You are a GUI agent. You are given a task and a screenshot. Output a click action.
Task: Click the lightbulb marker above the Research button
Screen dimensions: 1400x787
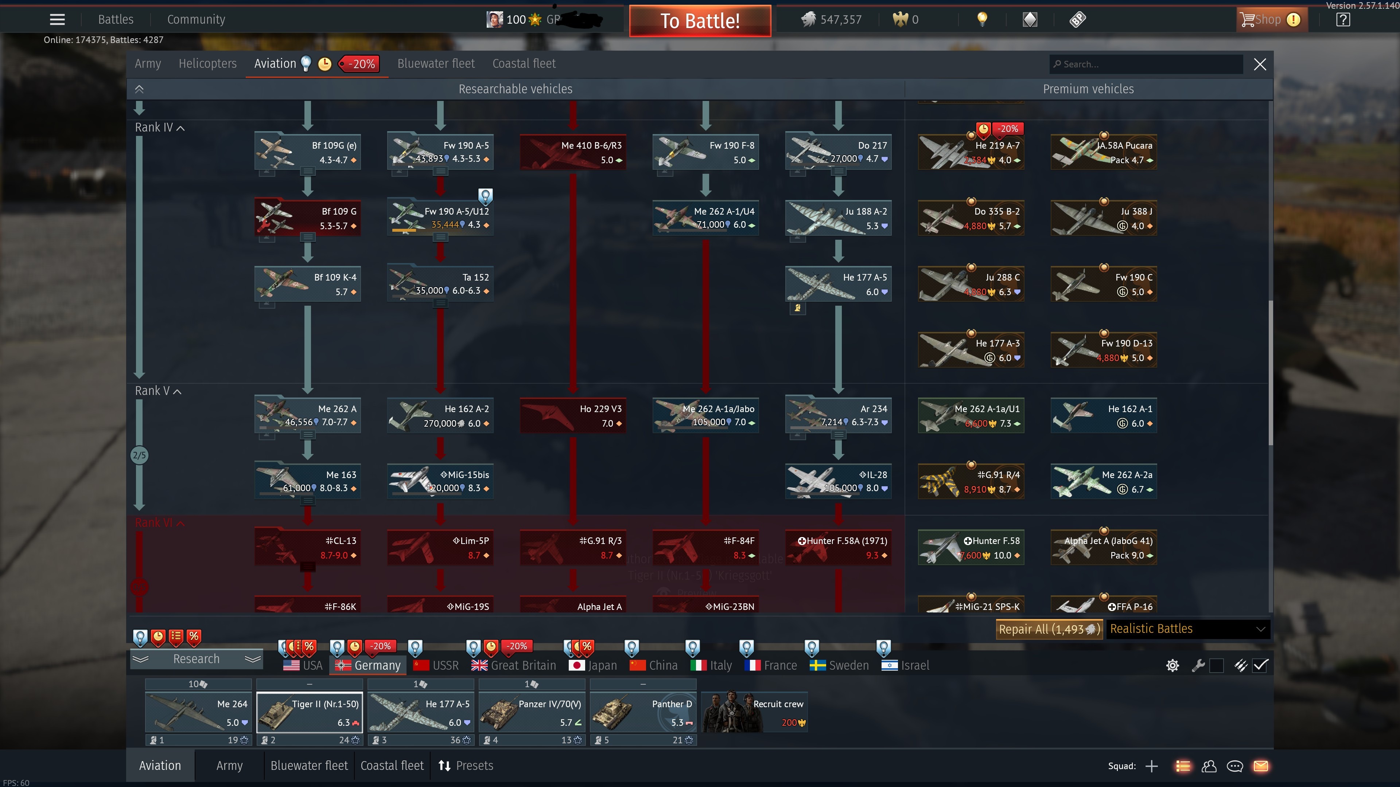click(140, 638)
